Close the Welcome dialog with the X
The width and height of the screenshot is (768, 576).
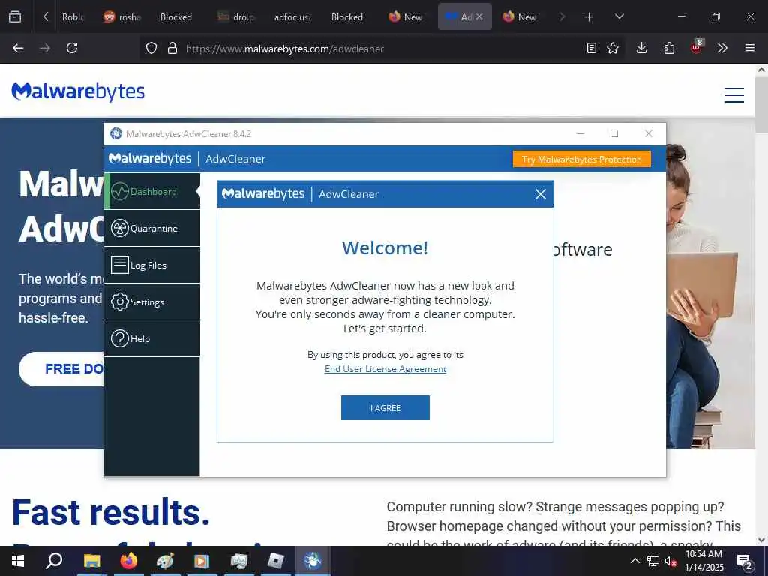[540, 194]
